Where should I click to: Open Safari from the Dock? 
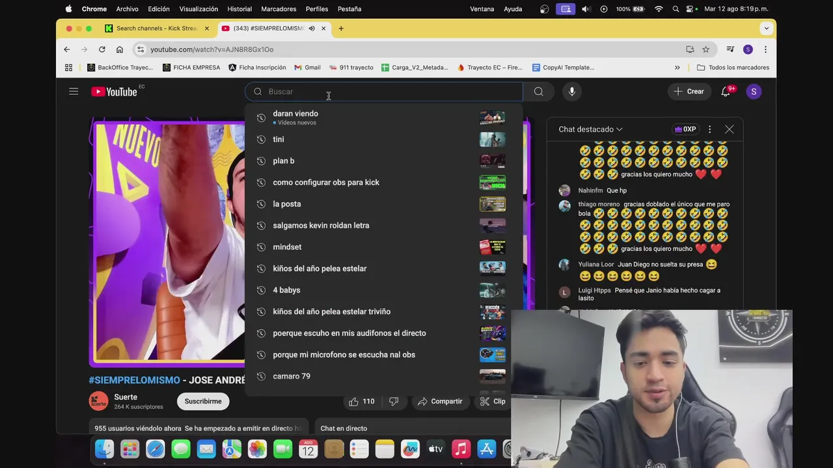156,449
